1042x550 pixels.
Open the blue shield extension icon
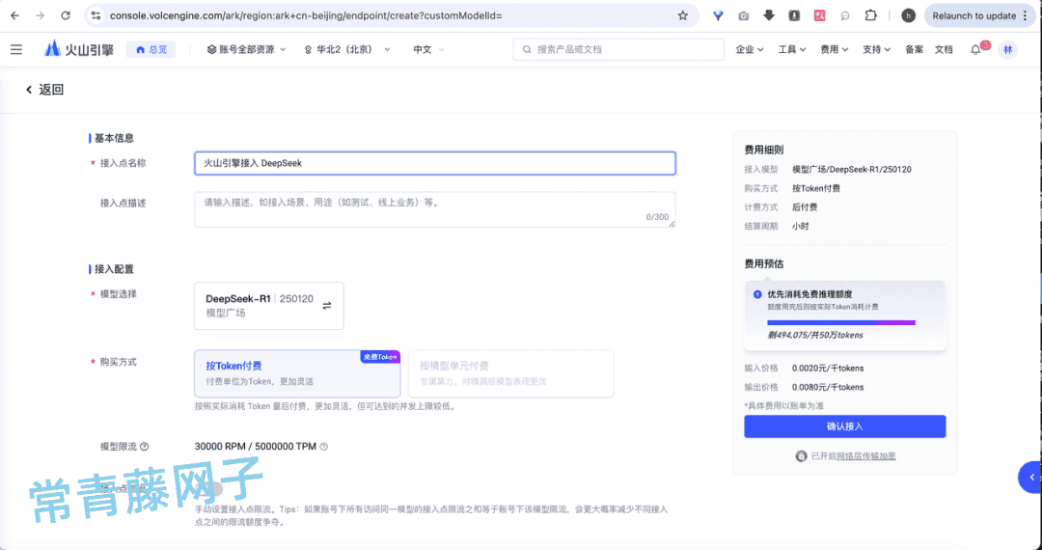(x=718, y=15)
